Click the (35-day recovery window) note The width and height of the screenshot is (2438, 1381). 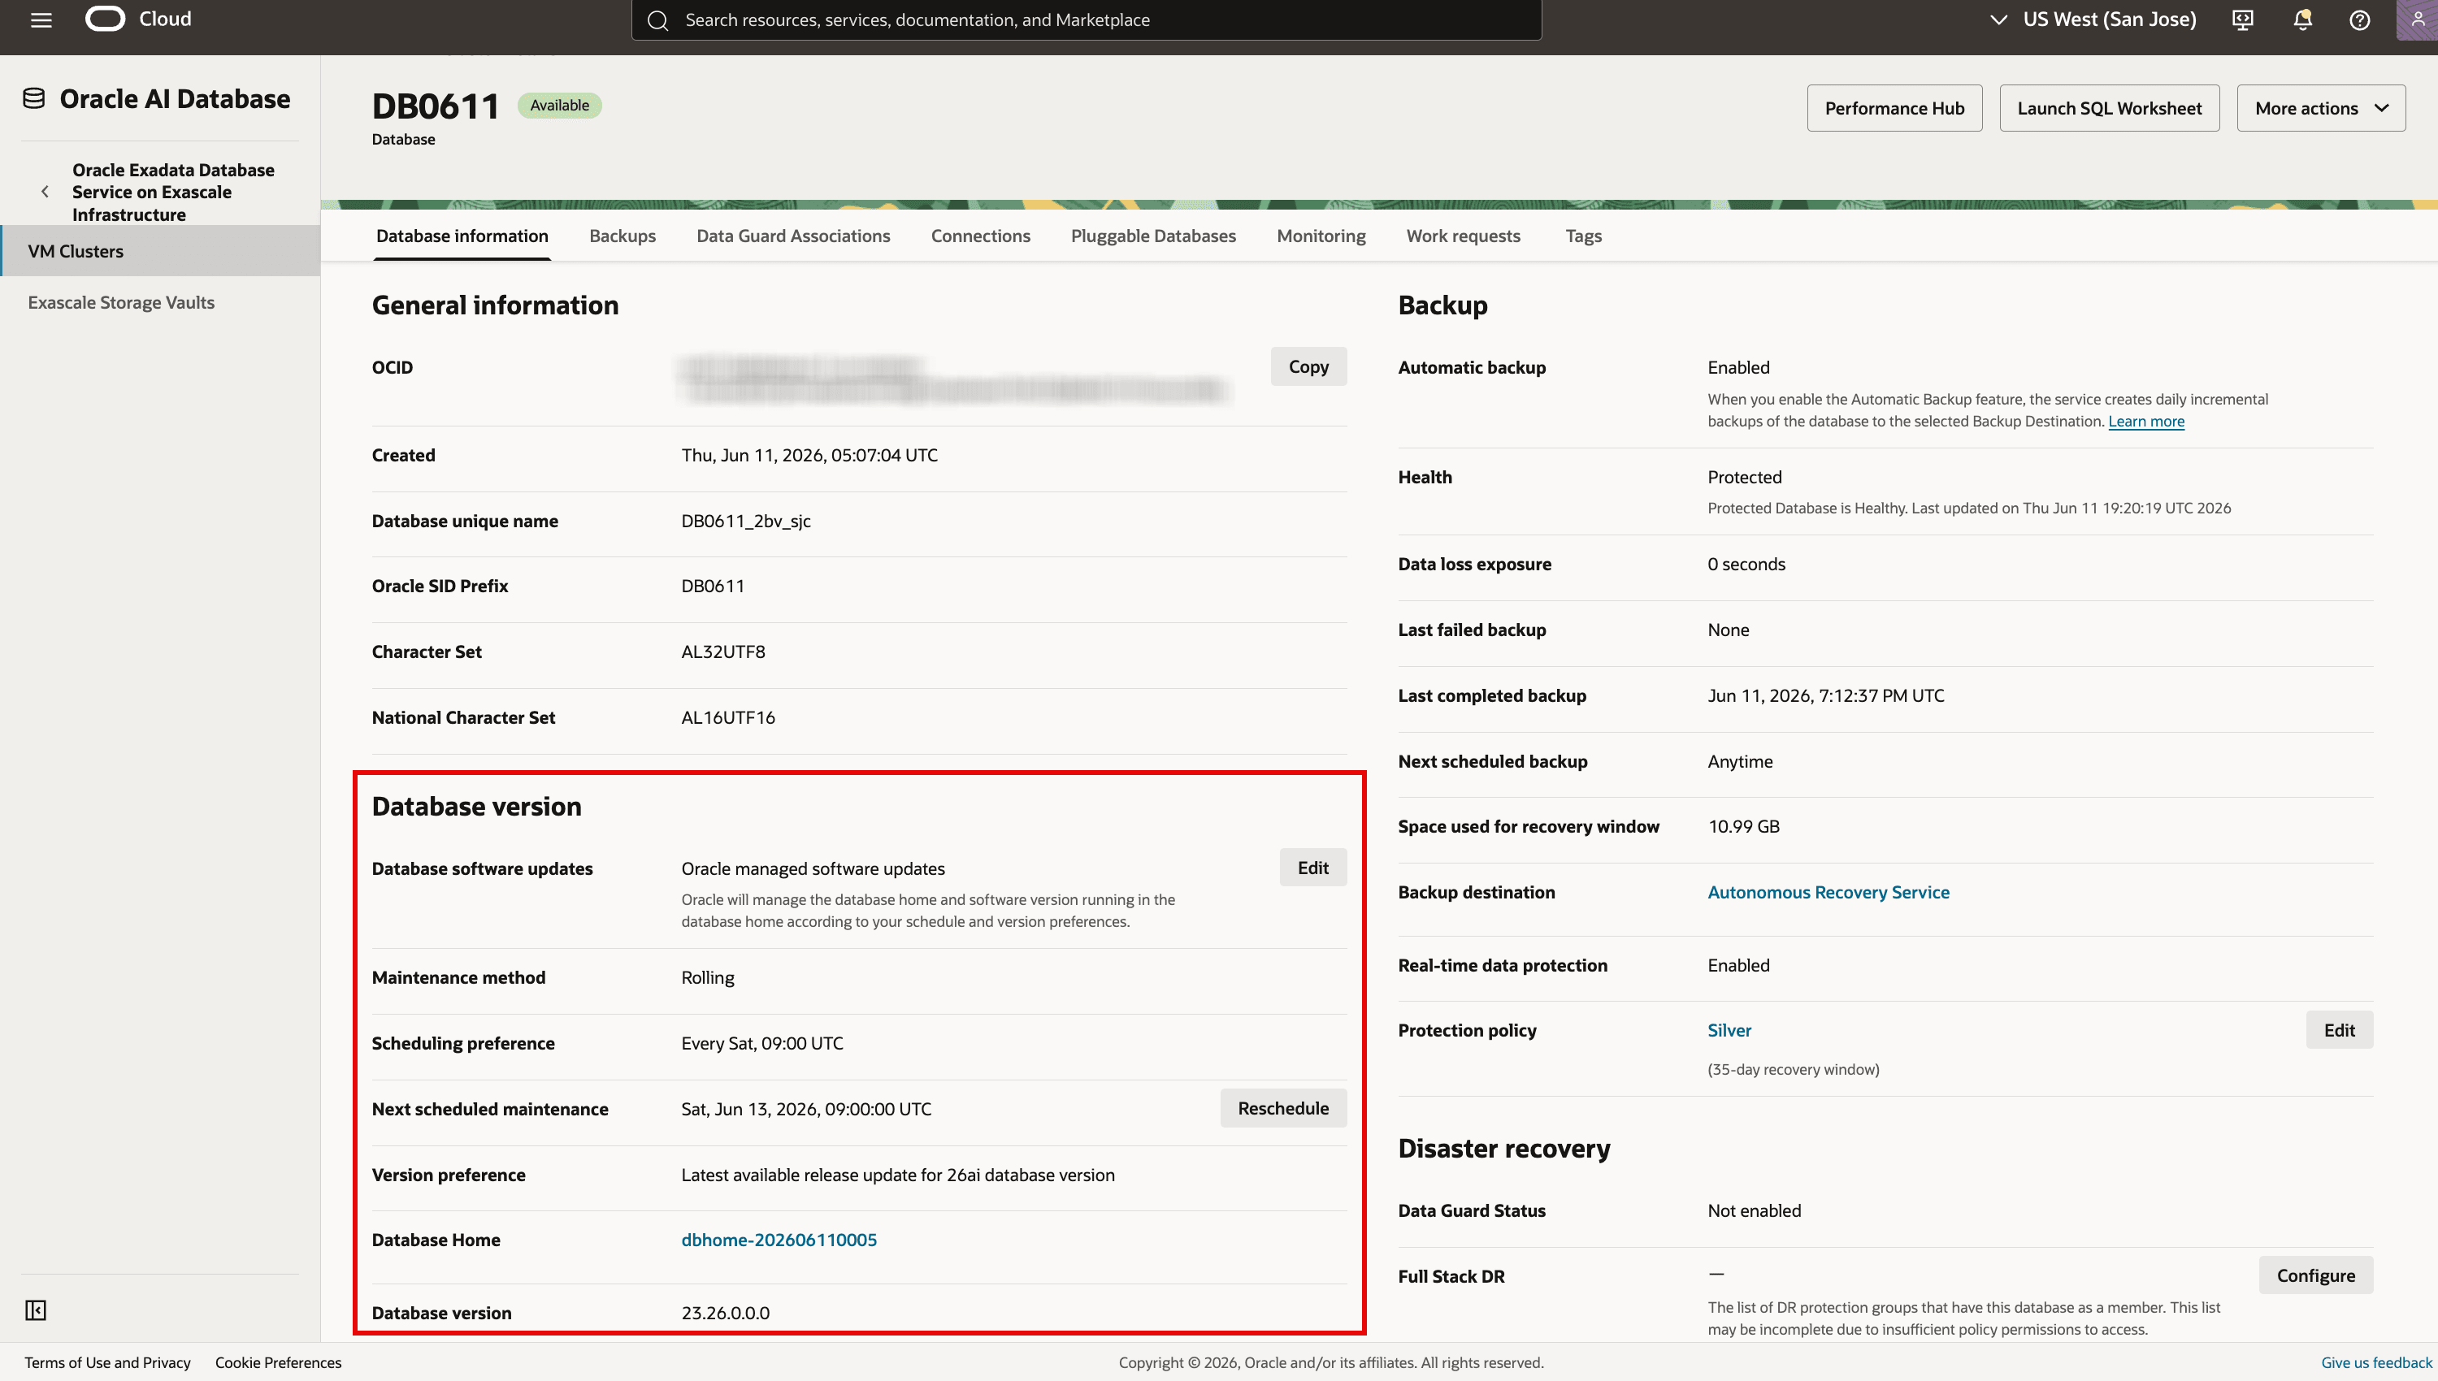coord(1793,1069)
